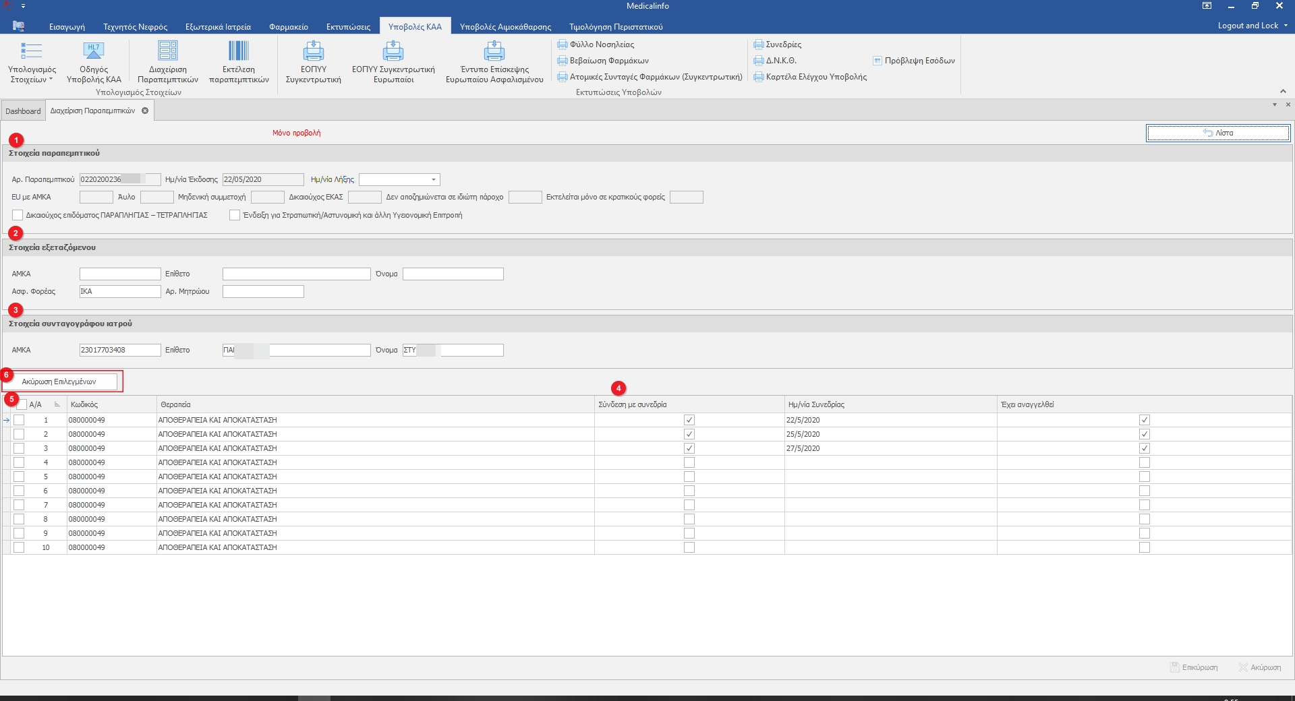The height and width of the screenshot is (701, 1295).
Task: Open Υπολογισμός Στοιχείων ribbon icon
Action: click(x=32, y=52)
